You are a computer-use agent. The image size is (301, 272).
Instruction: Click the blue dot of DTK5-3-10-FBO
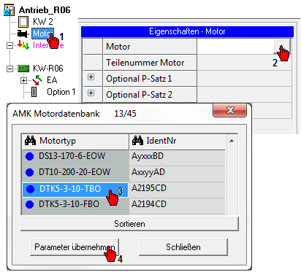(x=30, y=204)
